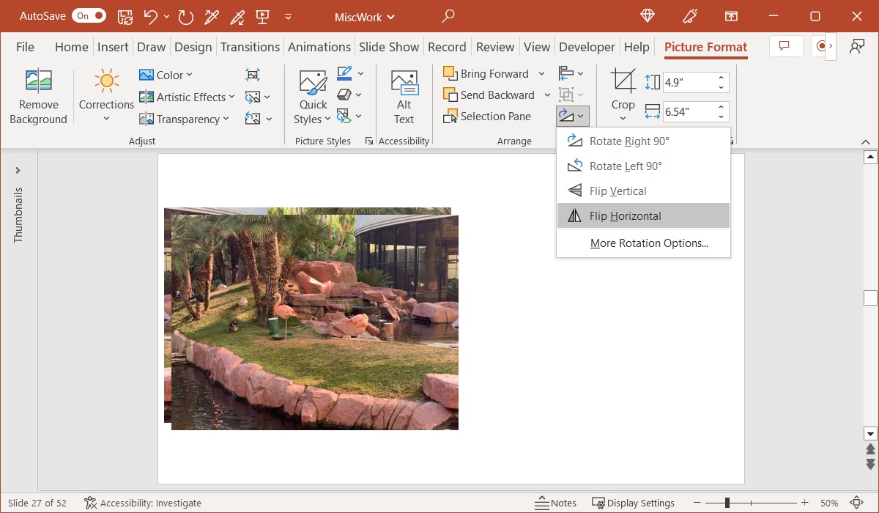Open the Color dropdown menu

pos(166,74)
